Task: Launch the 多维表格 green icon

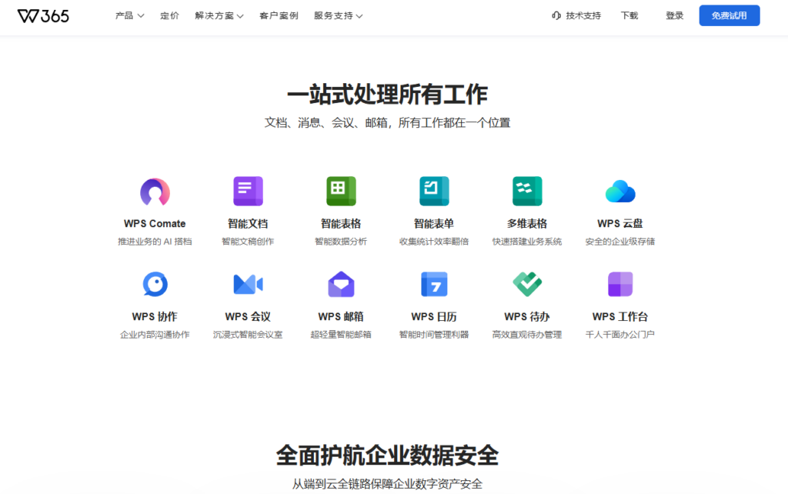Action: click(526, 192)
